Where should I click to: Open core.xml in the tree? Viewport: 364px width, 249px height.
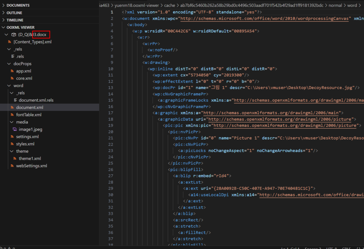24,78
